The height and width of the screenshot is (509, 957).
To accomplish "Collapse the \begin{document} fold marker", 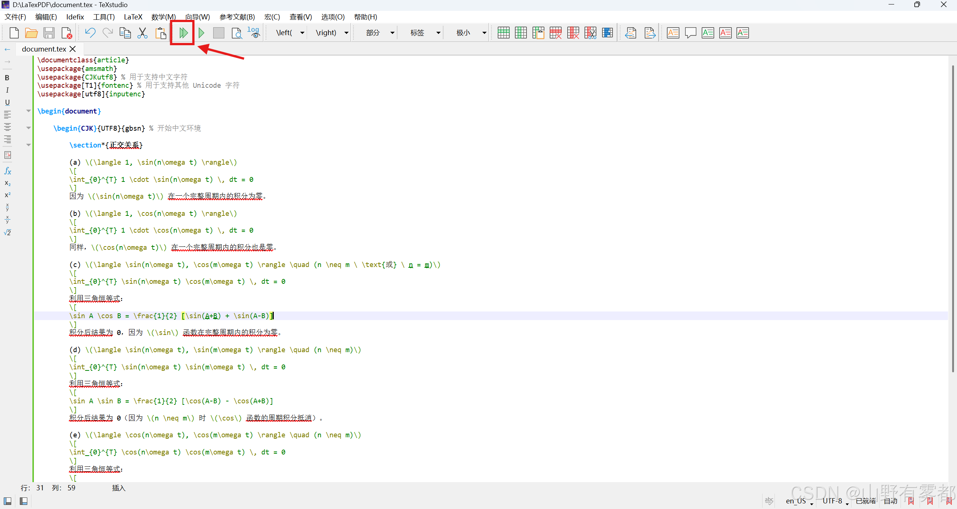I will [28, 111].
